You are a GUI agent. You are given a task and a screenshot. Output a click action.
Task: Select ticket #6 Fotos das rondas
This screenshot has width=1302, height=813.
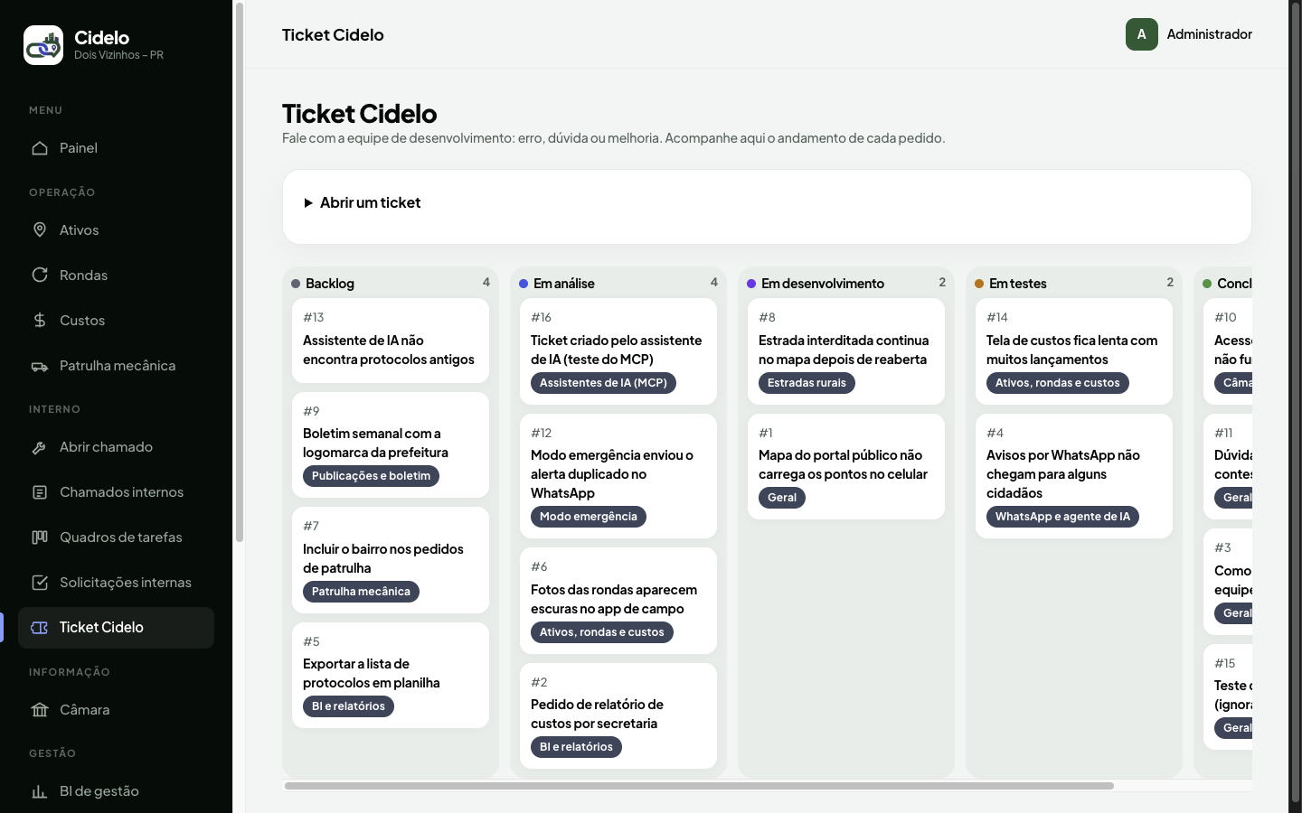coord(618,601)
